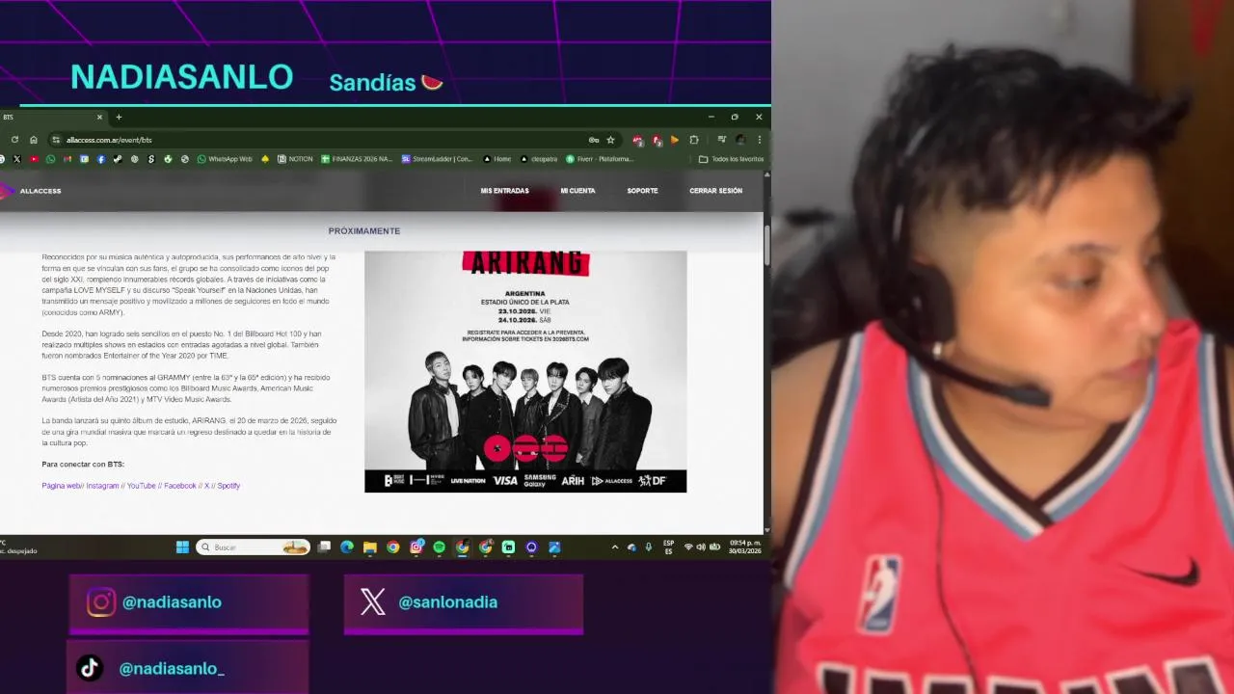Click the ALLACCESS logo

31,191
